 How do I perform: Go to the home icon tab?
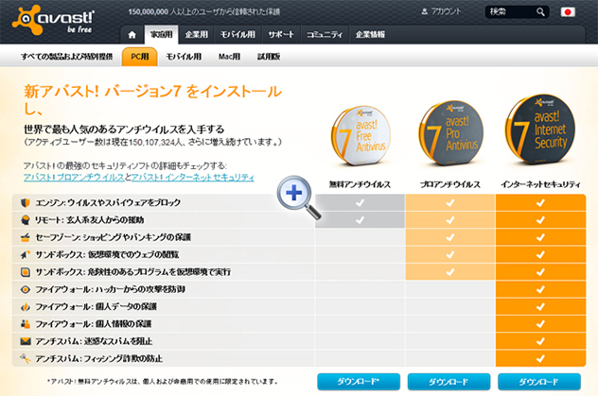(x=132, y=35)
